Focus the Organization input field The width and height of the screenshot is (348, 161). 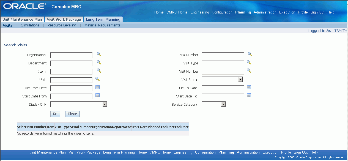pyautogui.click(x=72, y=55)
